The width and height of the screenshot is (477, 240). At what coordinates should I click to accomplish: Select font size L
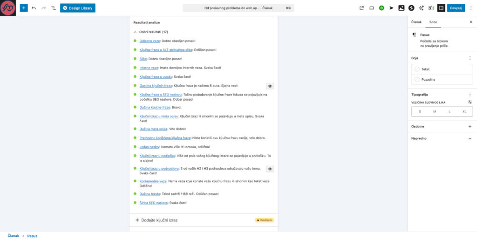pyautogui.click(x=450, y=112)
